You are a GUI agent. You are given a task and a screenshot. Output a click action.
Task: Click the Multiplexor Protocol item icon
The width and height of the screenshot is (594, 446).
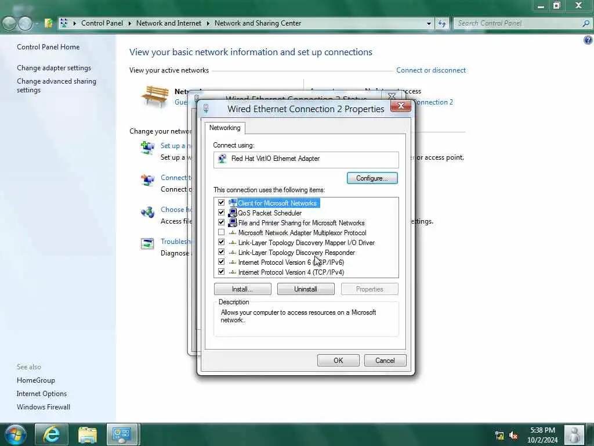233,233
